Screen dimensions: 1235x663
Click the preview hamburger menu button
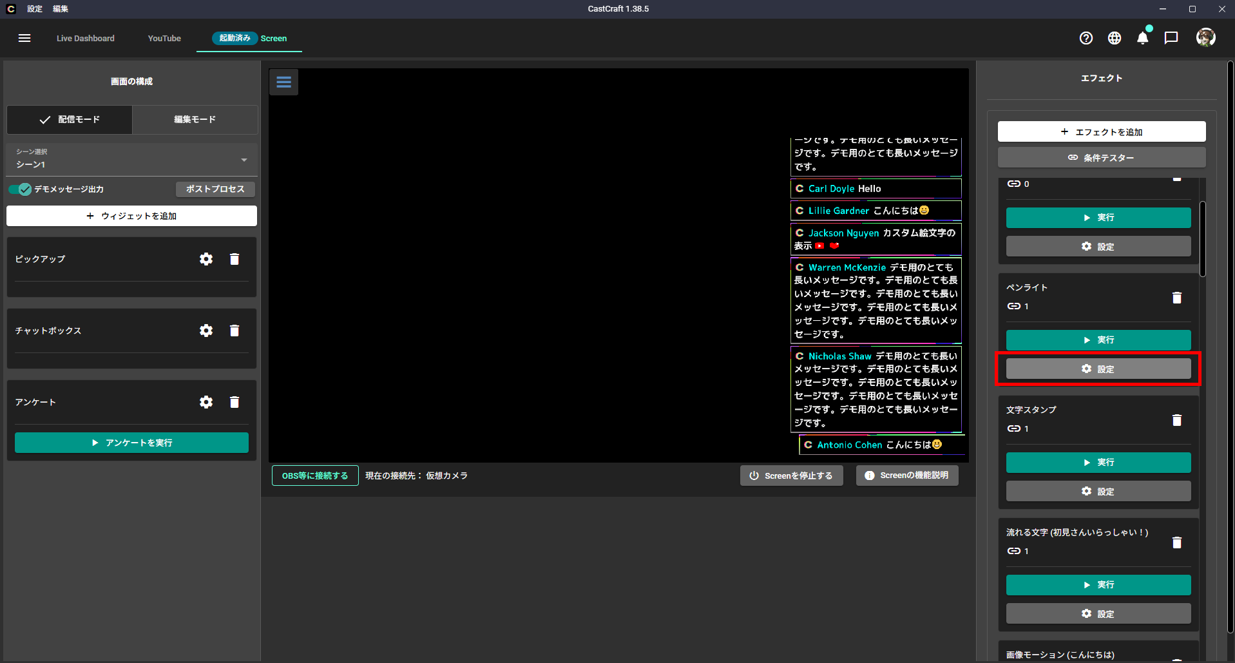(x=283, y=82)
